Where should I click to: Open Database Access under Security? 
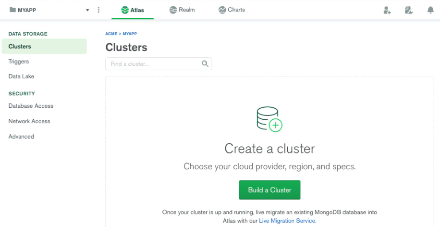[x=31, y=106]
